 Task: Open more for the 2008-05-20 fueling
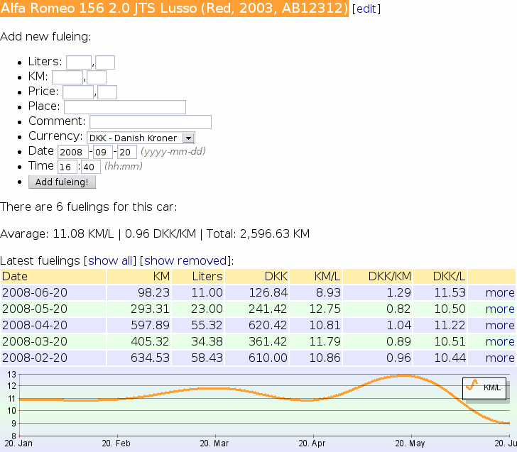pyautogui.click(x=500, y=309)
